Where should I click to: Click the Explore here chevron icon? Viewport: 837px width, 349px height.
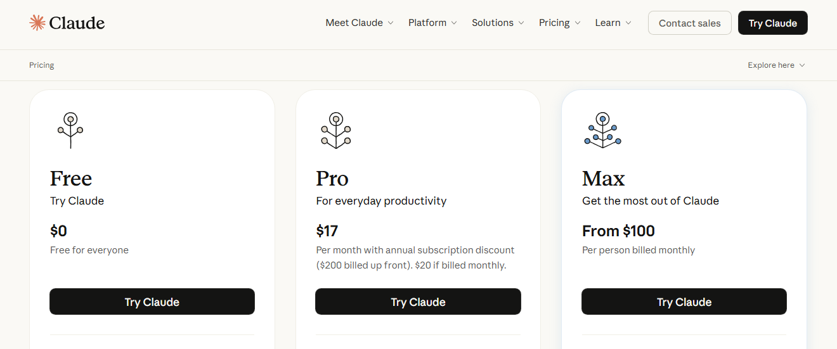[x=802, y=65]
